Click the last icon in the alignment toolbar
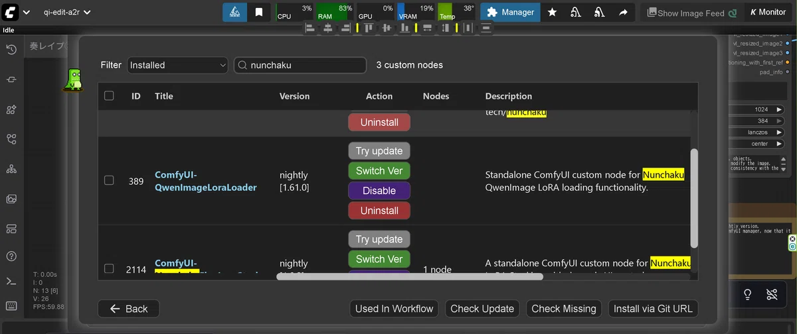The image size is (797, 334). click(487, 28)
